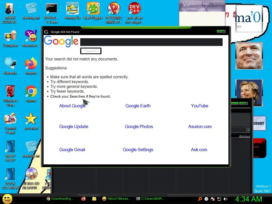Open the COCK CLEANER desktop icon
Image resolution: width=272 pixels, height=204 pixels.
coord(10,179)
